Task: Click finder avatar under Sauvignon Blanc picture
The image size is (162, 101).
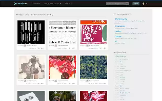Action: coord(56,45)
